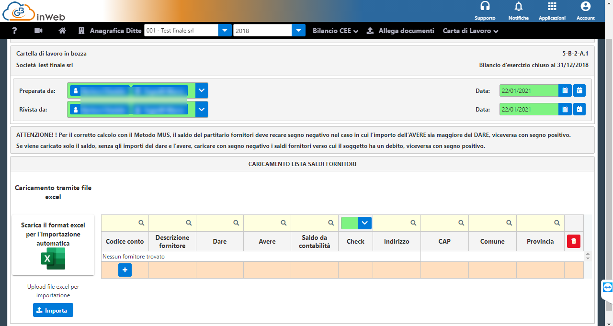Screen dimensions: 613x326
Task: Open Notifiche bell icon
Action: 518,7
